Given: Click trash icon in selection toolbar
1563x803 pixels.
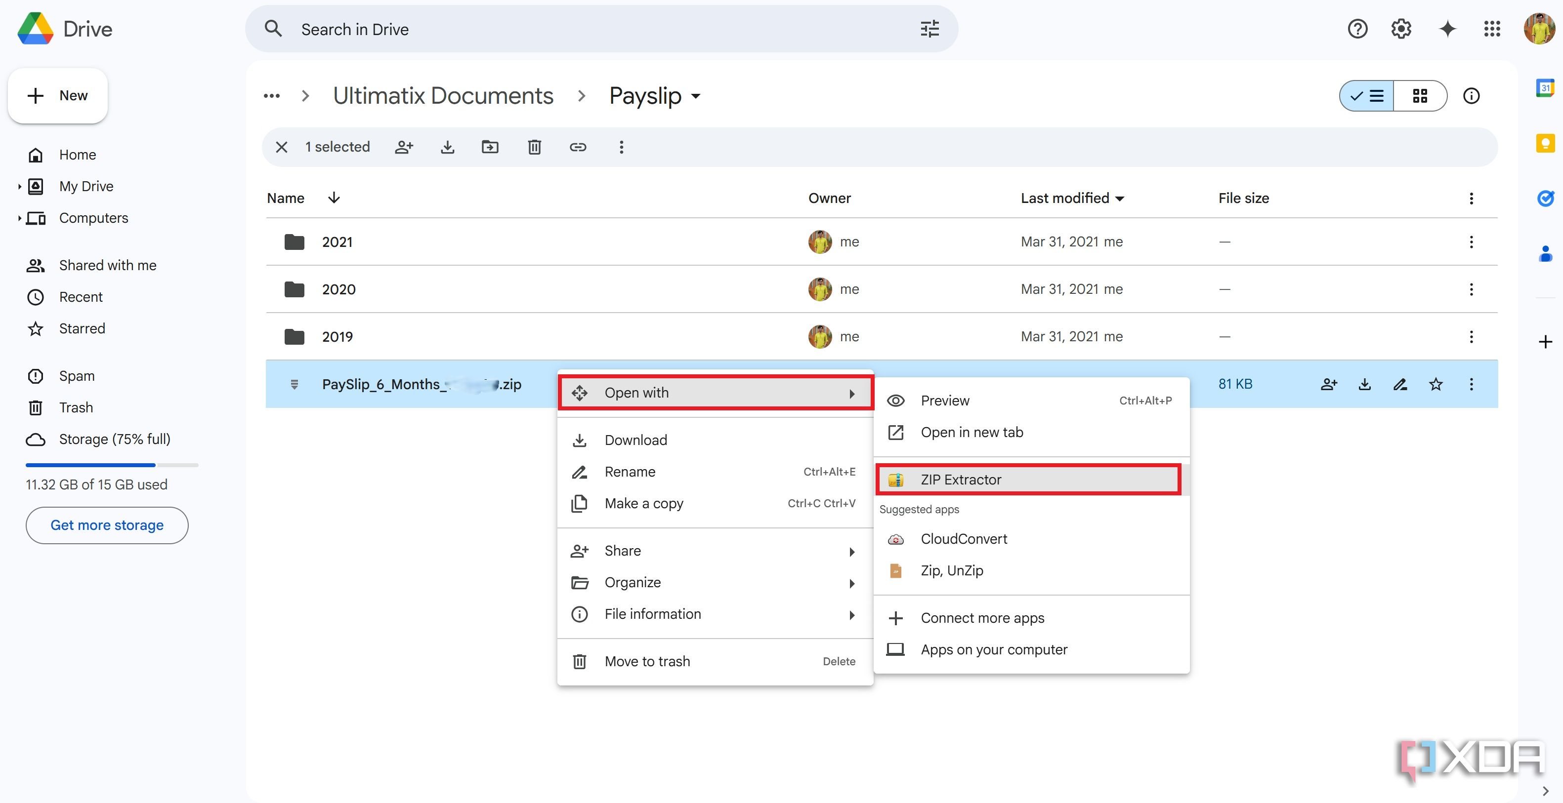Looking at the screenshot, I should click(x=534, y=147).
